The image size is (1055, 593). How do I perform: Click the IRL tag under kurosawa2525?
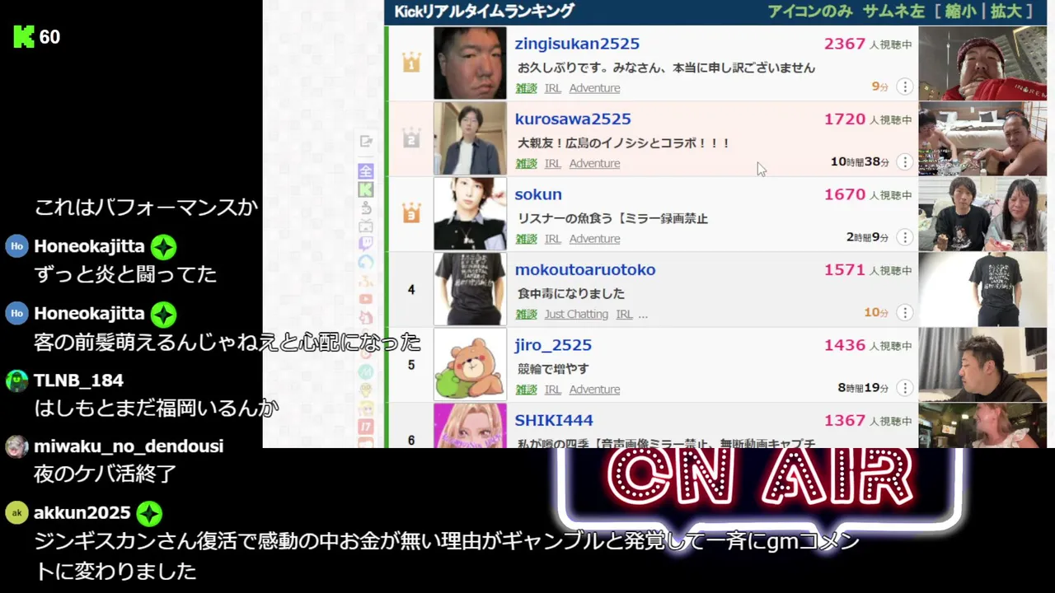tap(553, 163)
